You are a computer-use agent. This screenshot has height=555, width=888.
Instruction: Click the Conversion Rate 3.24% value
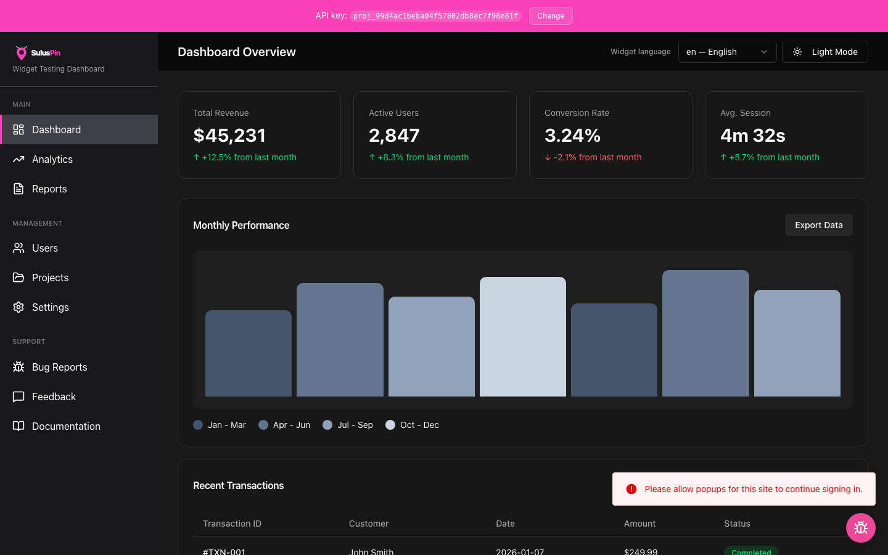pyautogui.click(x=573, y=135)
